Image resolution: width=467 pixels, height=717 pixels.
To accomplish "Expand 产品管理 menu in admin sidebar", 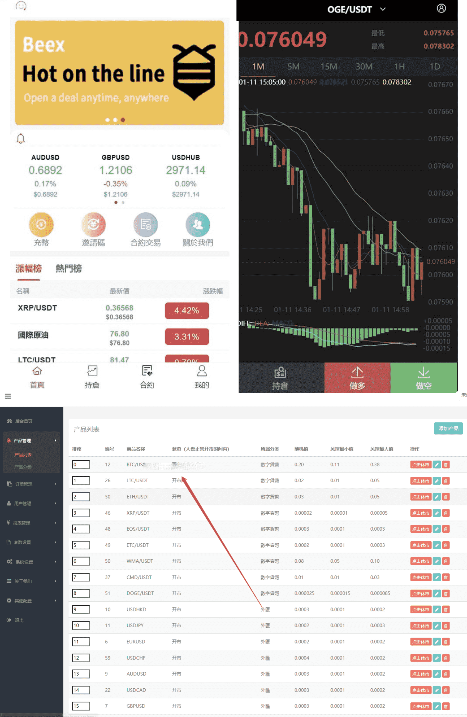I will pos(31,440).
